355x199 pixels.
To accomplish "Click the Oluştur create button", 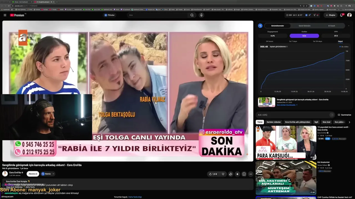I will pos(330,15).
